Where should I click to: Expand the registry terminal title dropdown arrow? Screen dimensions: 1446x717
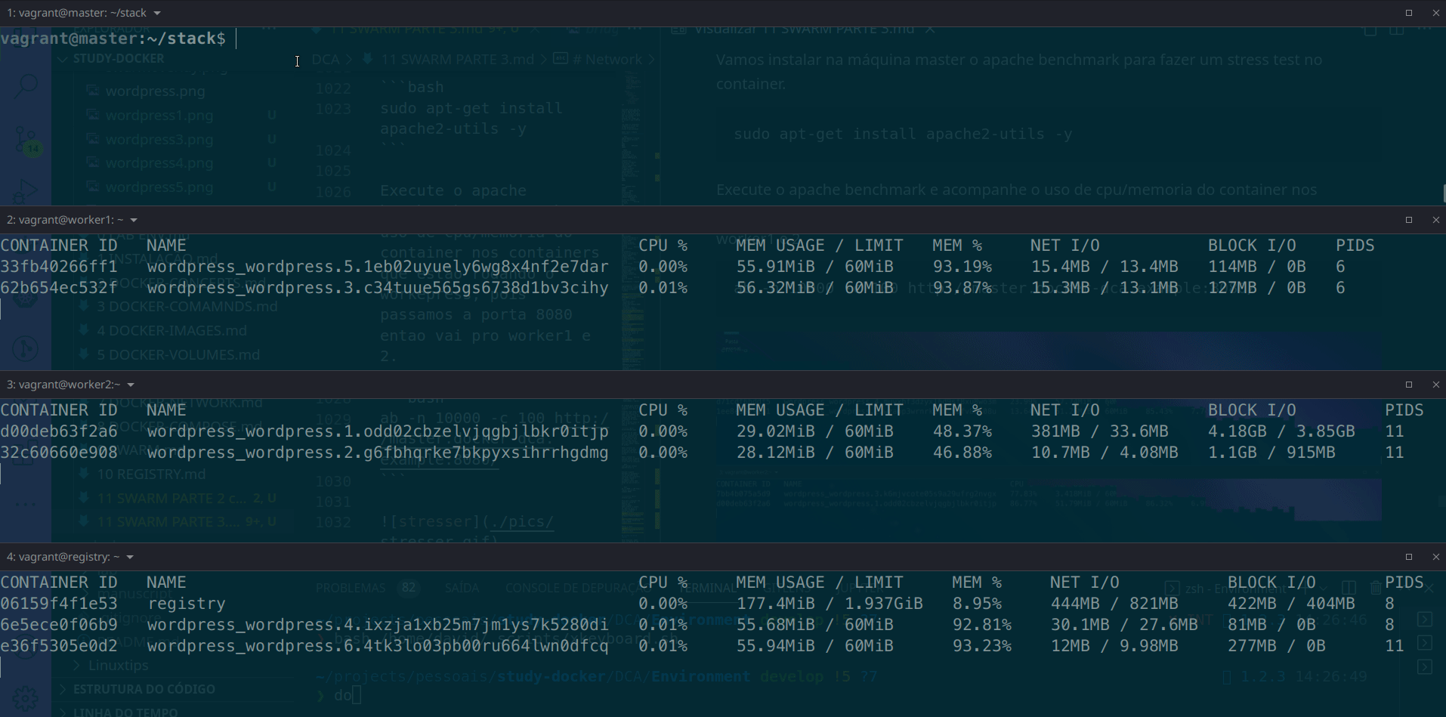130,557
